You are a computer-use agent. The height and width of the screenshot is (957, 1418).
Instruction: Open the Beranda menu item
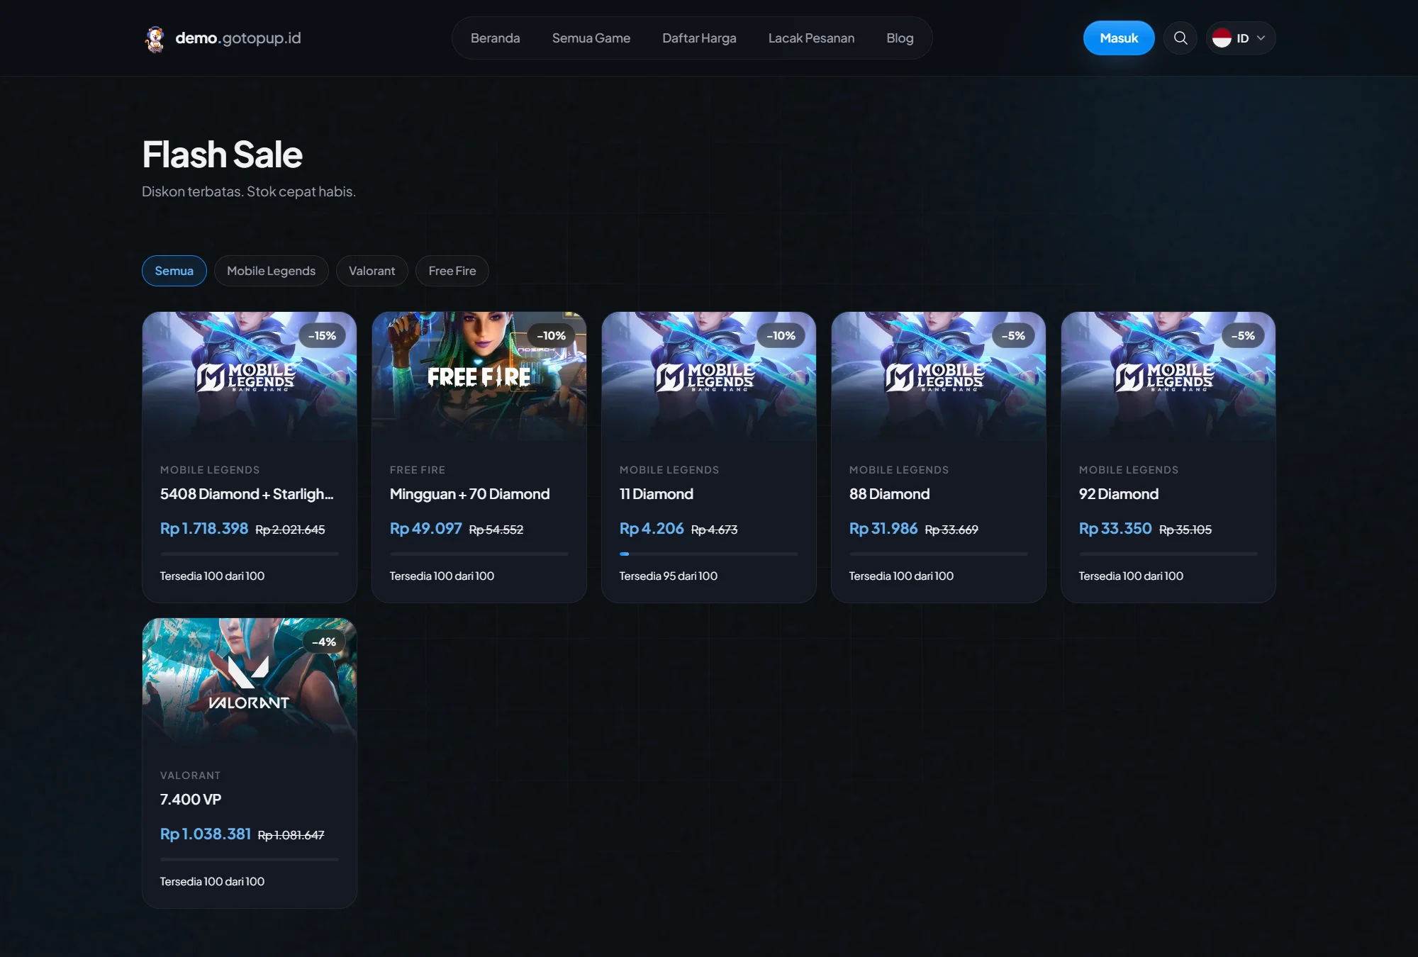(495, 38)
